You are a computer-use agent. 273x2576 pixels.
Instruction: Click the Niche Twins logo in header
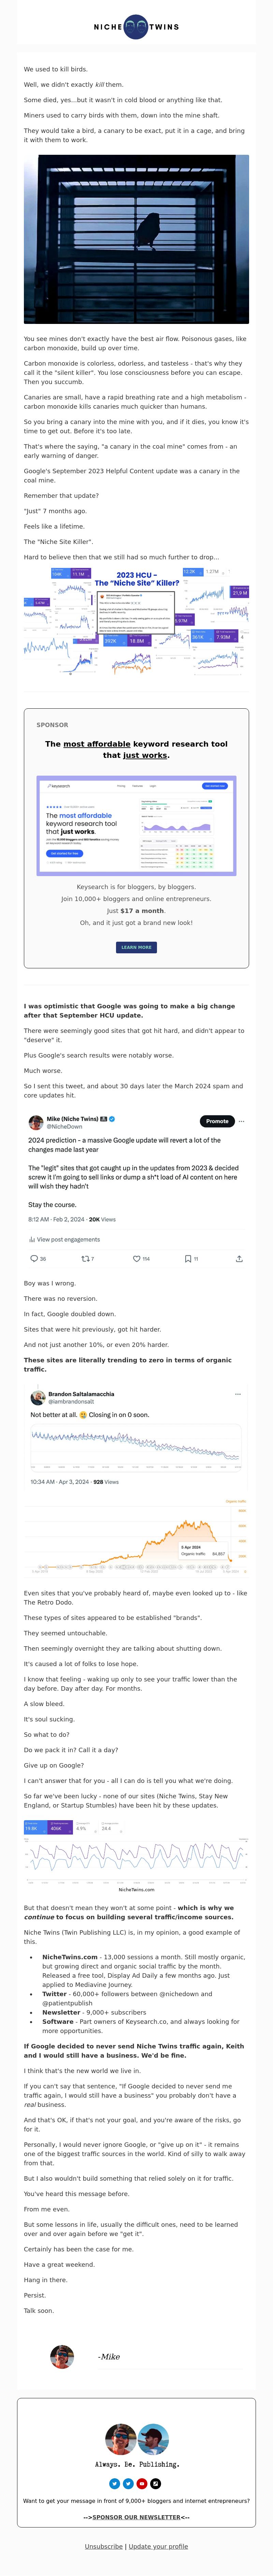click(136, 27)
